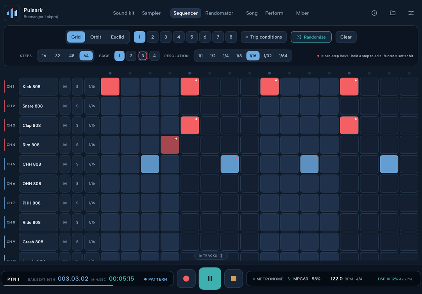Start recording with the red record button
The image size is (422, 294).
[186, 278]
